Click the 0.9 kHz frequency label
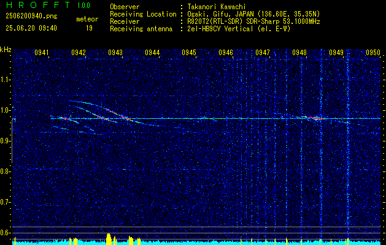Screen dimensions: 386x245 [6, 141]
